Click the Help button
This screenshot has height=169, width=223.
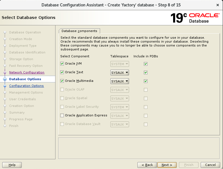tap(12, 165)
